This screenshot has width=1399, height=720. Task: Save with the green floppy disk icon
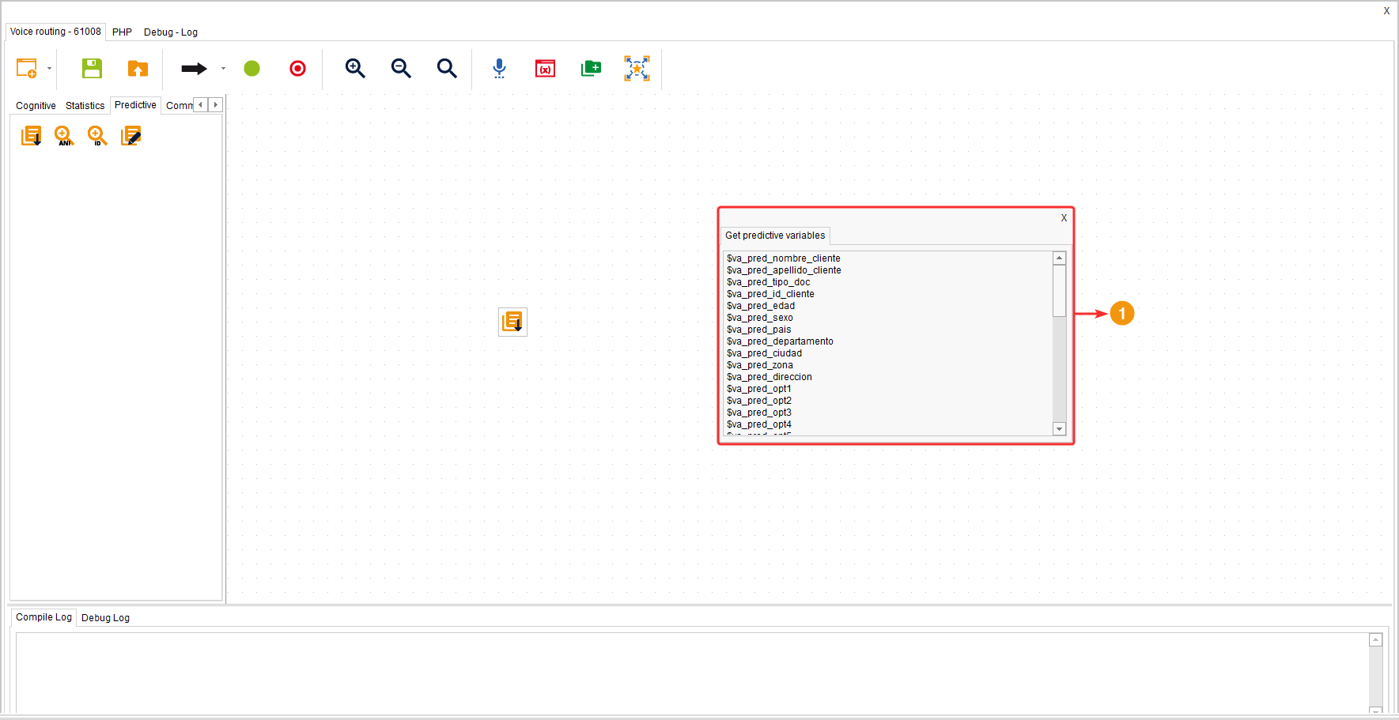coord(92,69)
